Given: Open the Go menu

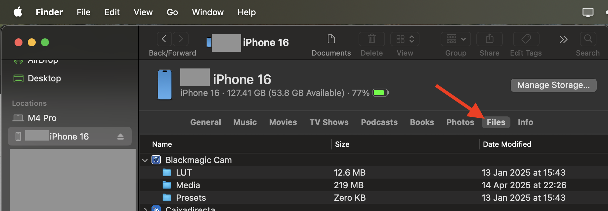Looking at the screenshot, I should click(172, 12).
